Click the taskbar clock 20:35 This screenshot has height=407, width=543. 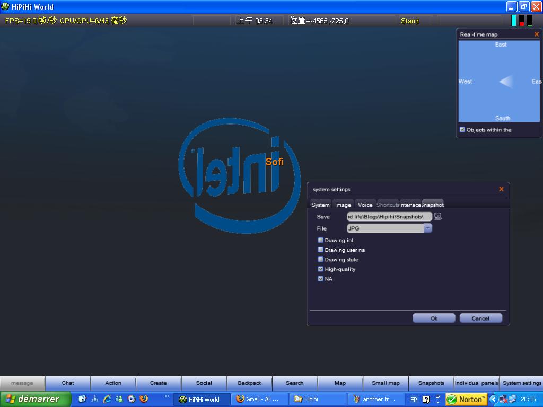click(528, 399)
